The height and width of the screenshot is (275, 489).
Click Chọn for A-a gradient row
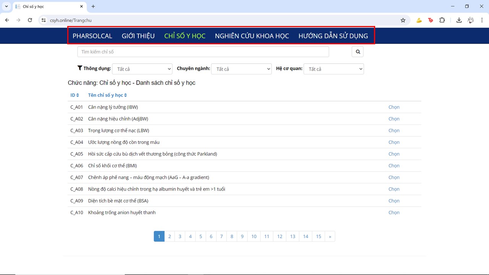(394, 177)
